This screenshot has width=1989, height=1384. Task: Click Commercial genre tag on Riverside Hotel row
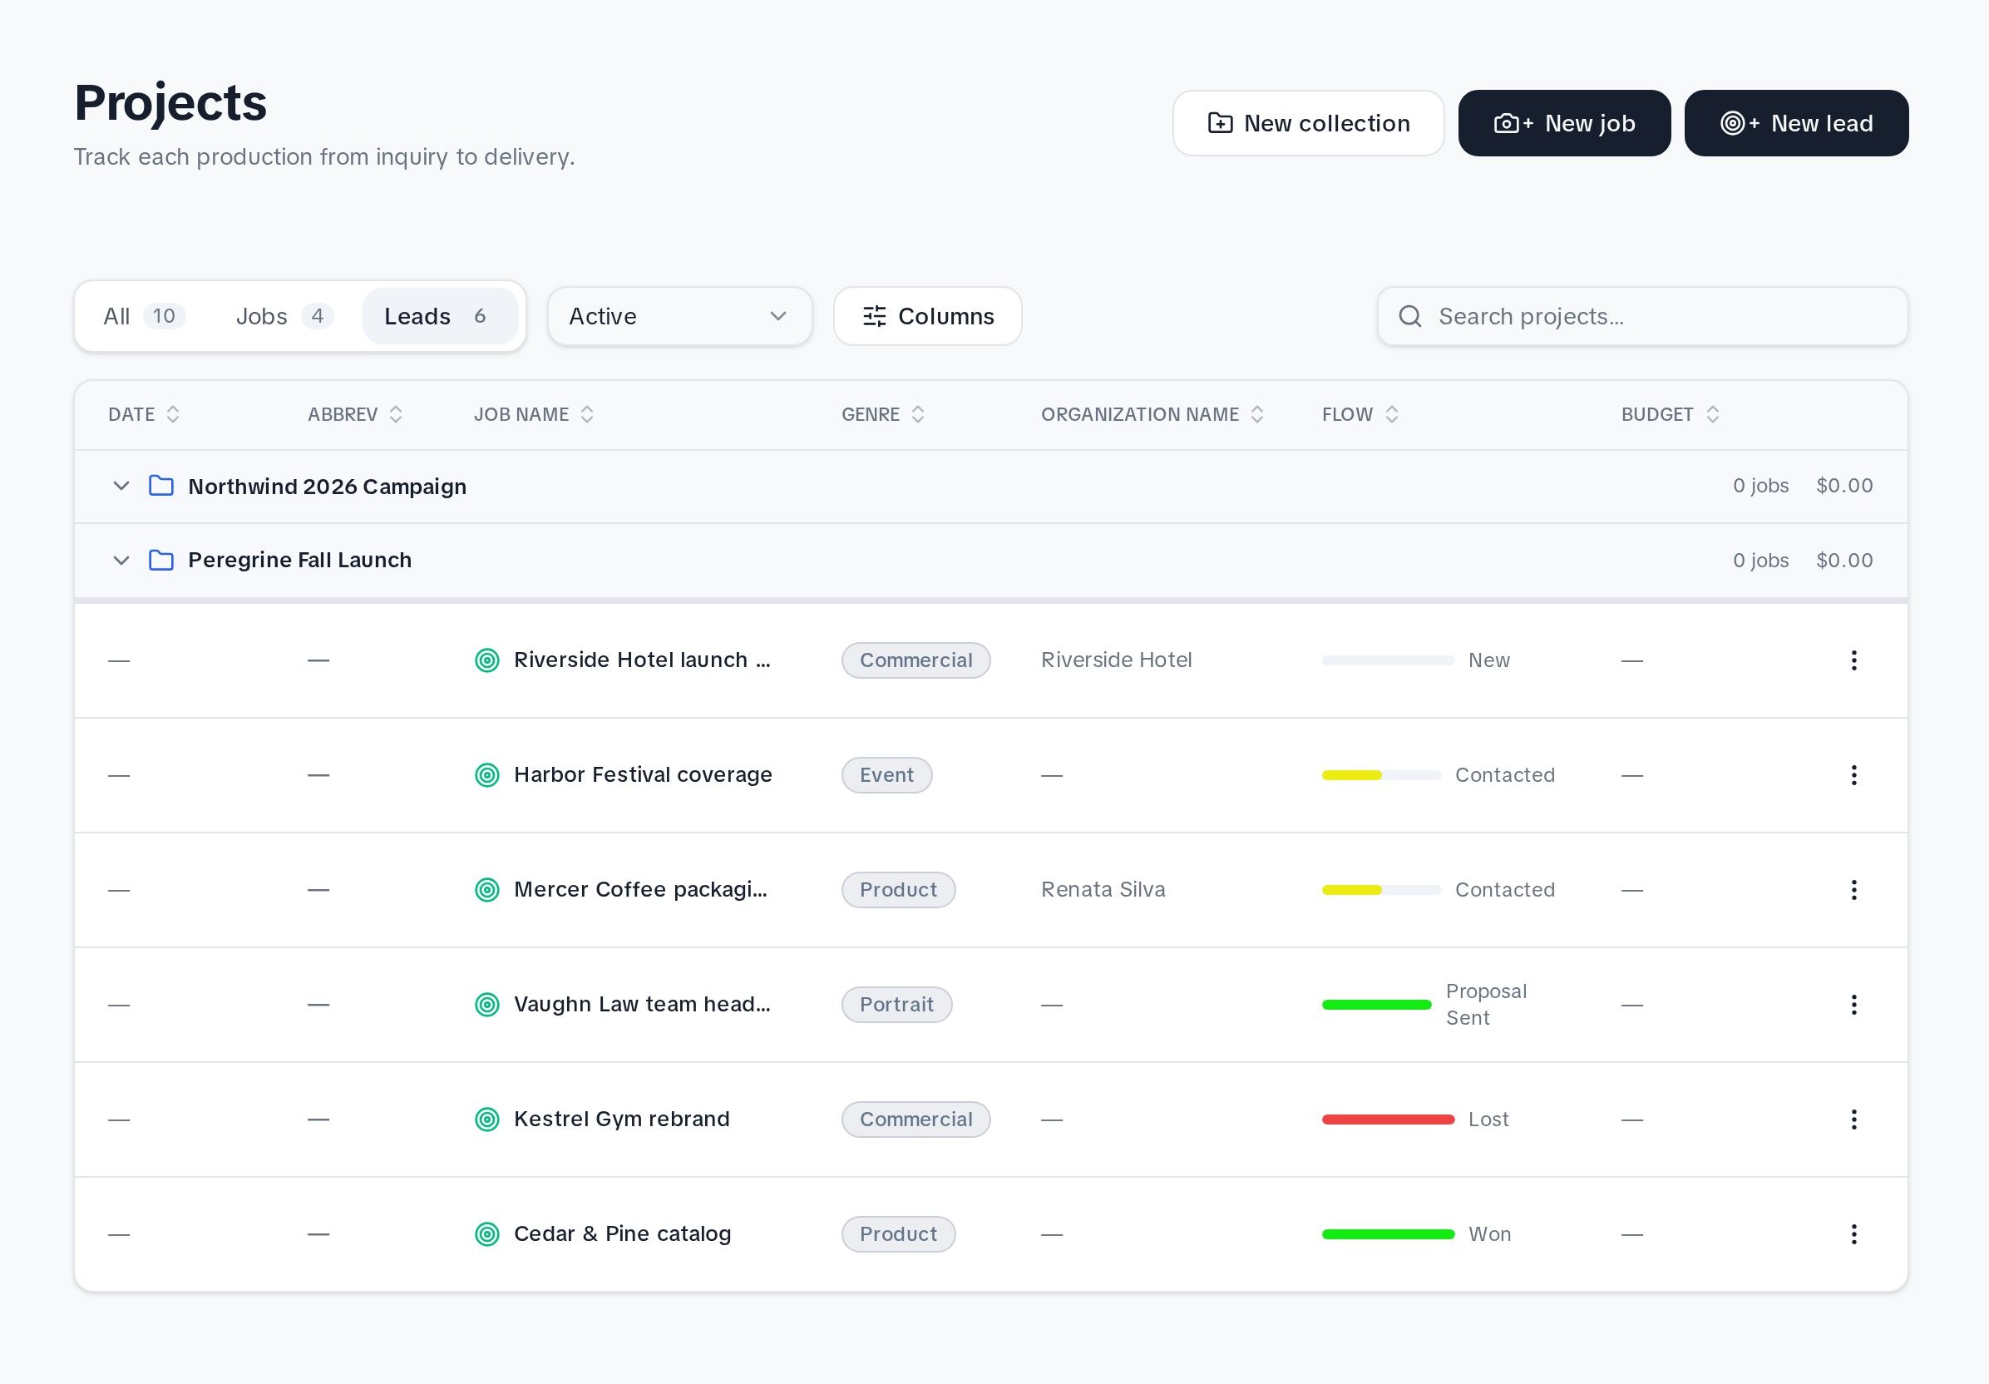(x=916, y=660)
